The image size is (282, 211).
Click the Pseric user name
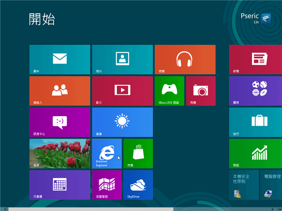250,16
